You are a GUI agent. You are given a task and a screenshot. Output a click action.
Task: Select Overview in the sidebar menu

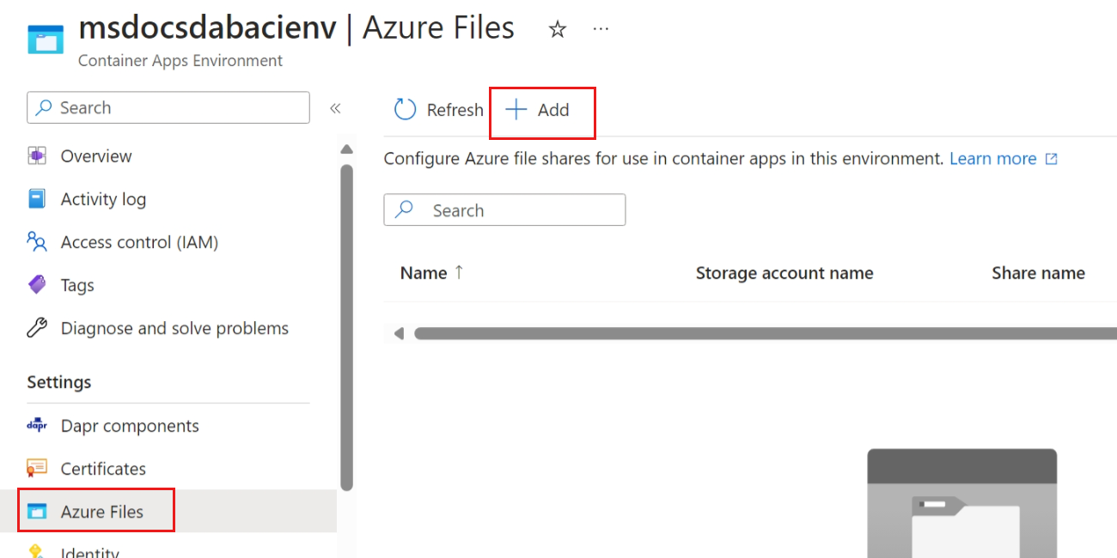(x=95, y=155)
